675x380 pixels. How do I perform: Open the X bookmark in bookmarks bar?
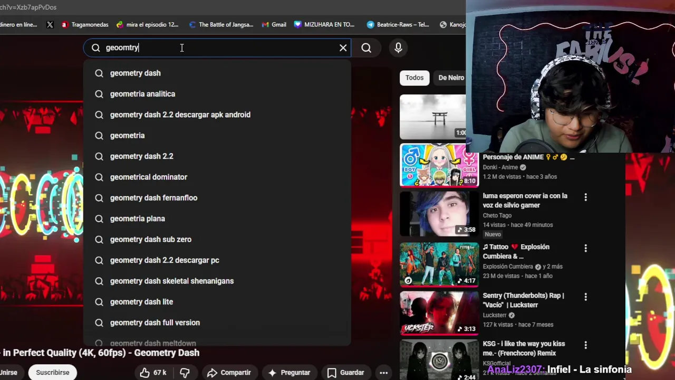(50, 24)
